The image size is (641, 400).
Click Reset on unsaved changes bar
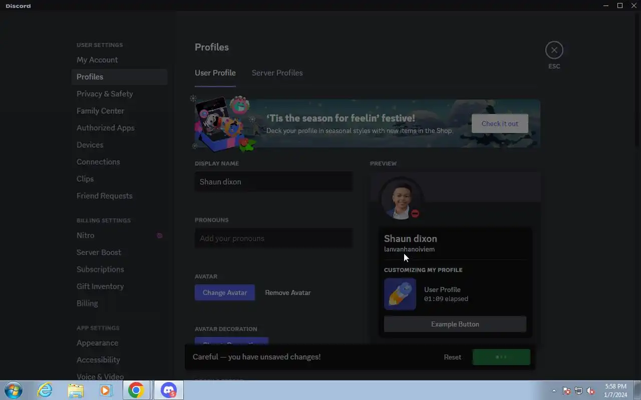tap(452, 357)
